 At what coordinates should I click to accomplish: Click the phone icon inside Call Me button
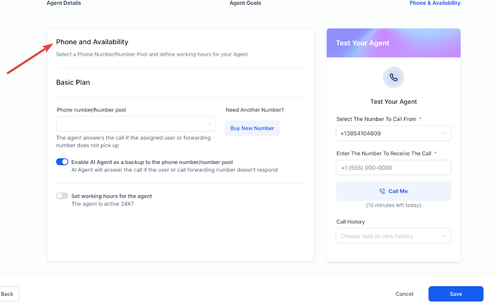382,191
